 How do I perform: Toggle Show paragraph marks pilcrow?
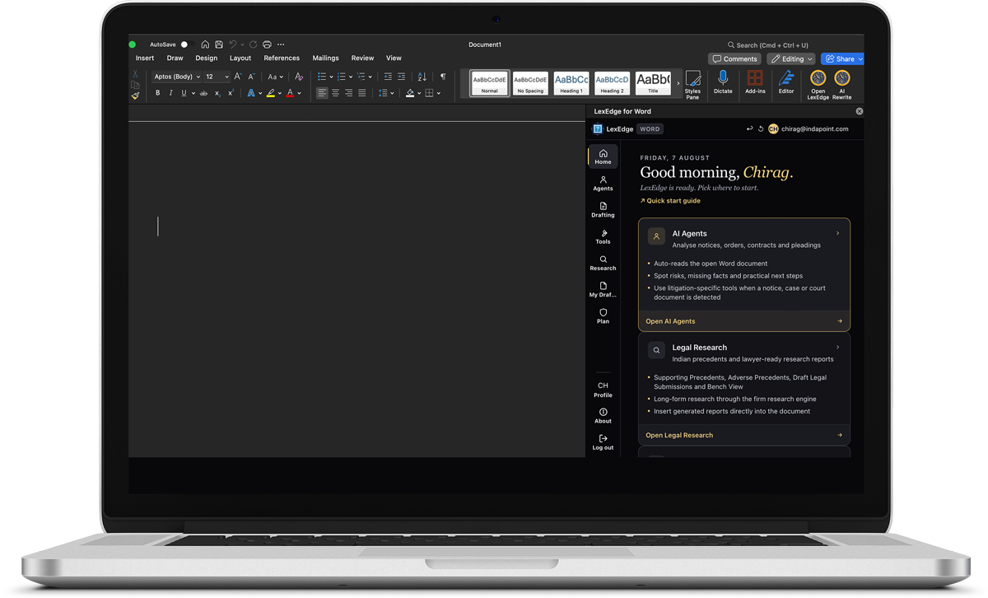pos(443,77)
